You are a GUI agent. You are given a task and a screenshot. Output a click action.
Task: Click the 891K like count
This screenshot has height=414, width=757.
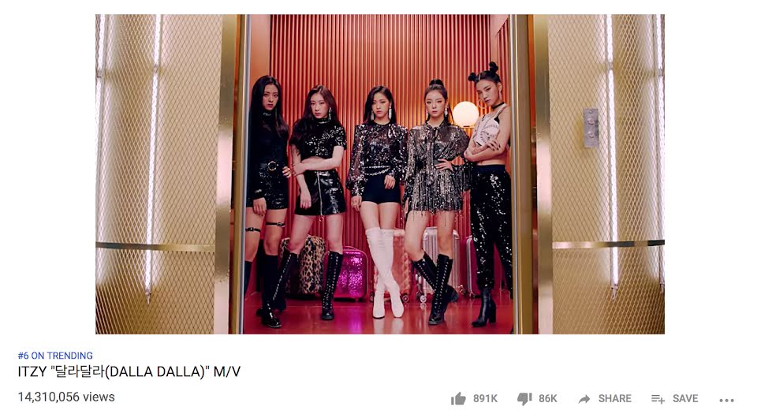click(485, 398)
